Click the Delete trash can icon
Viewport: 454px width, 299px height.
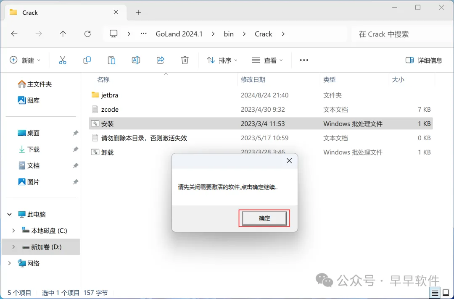coord(185,60)
